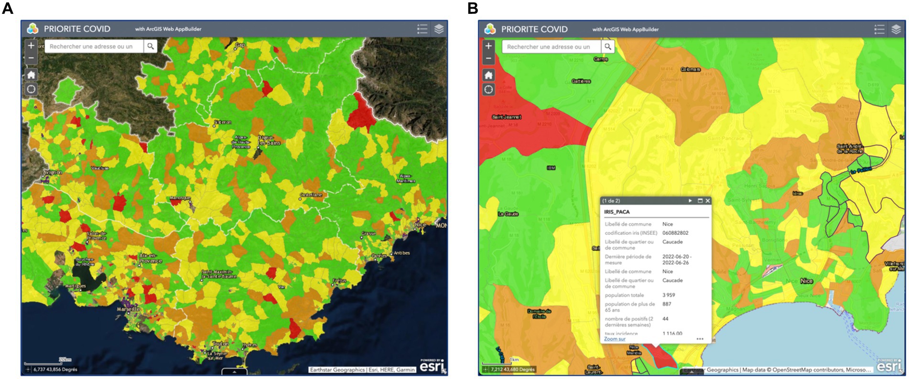Open legend list widget in panel B
The height and width of the screenshot is (379, 909).
(x=879, y=30)
